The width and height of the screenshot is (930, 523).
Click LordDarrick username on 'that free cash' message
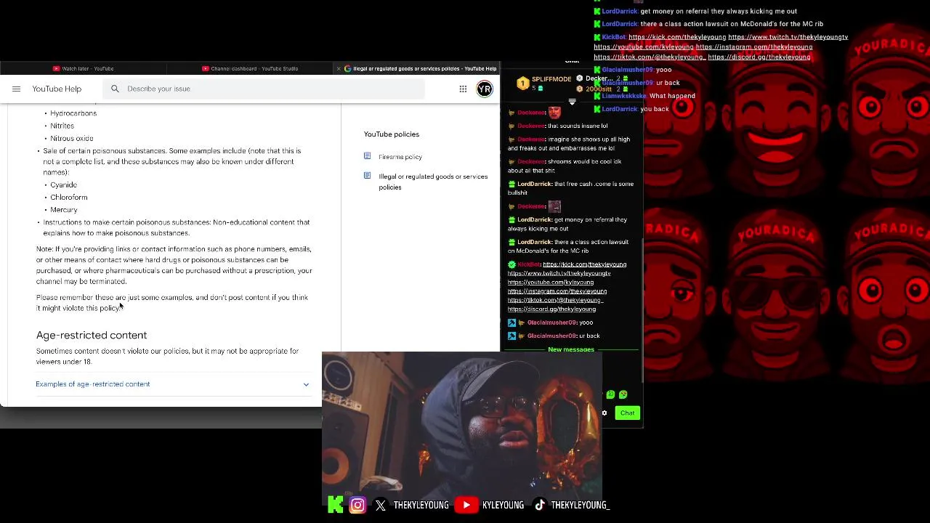click(x=534, y=184)
